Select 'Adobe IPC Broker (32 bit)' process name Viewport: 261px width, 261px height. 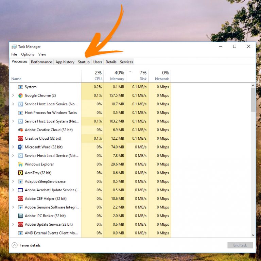[45, 216]
